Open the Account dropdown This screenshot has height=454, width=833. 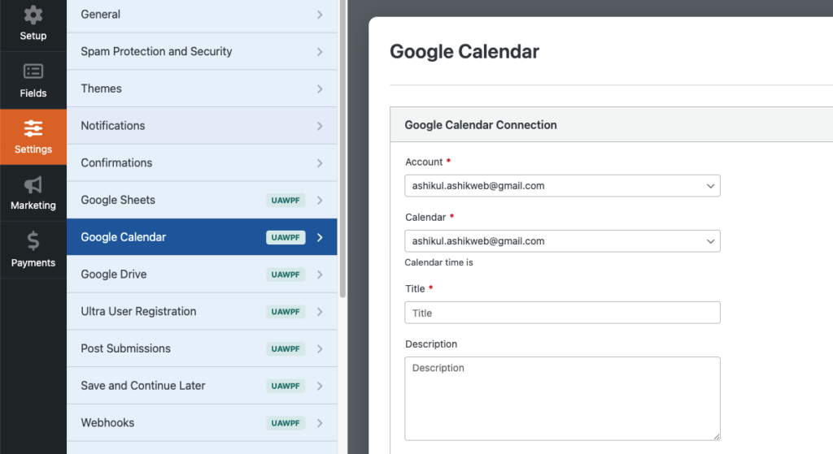pyautogui.click(x=562, y=186)
